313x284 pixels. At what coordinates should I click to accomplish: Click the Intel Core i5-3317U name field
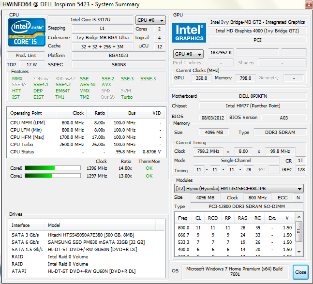90,20
